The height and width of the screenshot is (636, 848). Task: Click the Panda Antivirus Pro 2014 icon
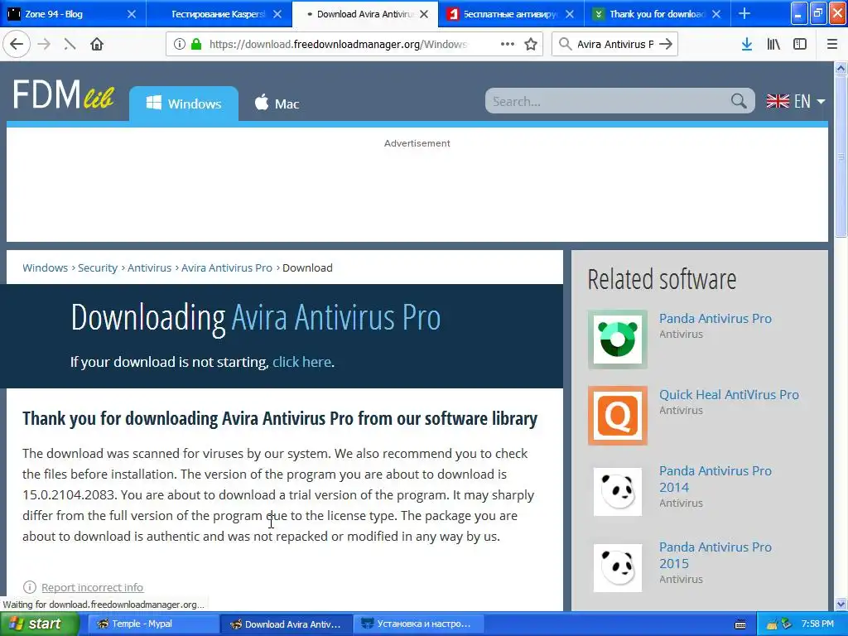click(x=618, y=492)
